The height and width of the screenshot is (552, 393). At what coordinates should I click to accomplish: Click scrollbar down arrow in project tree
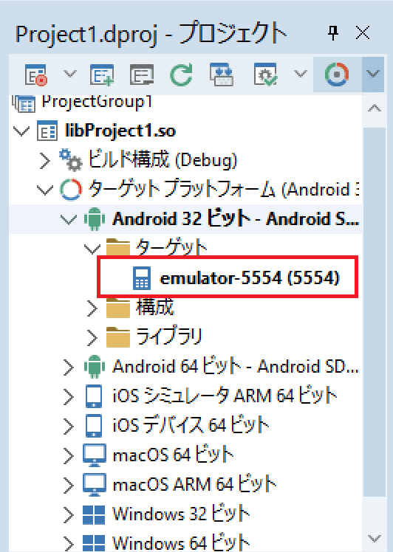tap(374, 538)
